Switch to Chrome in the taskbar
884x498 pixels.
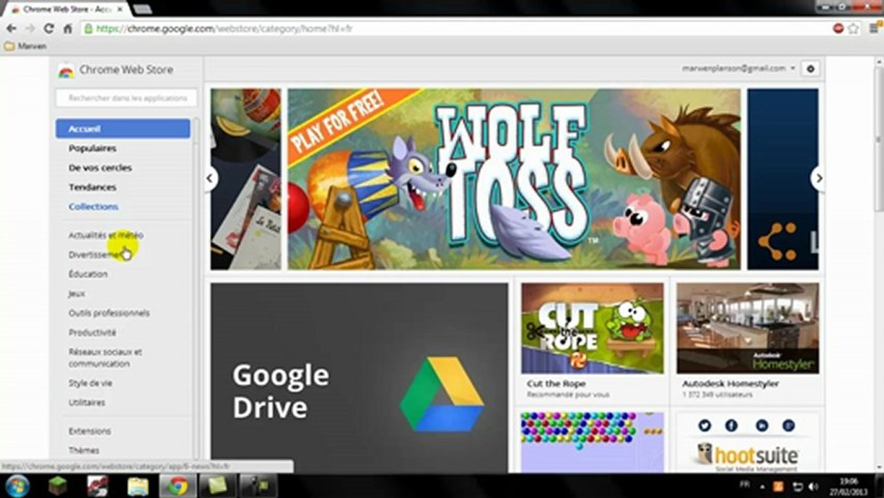(x=178, y=486)
